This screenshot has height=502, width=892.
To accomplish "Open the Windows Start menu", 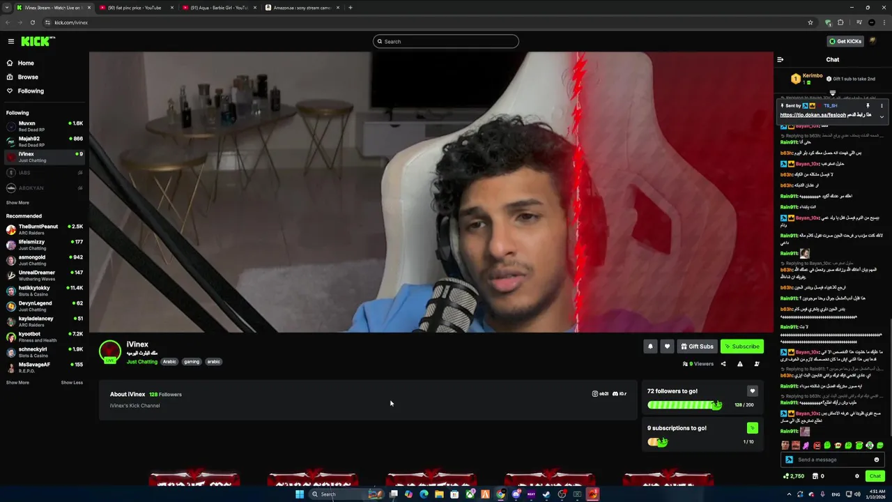I will click(x=300, y=494).
